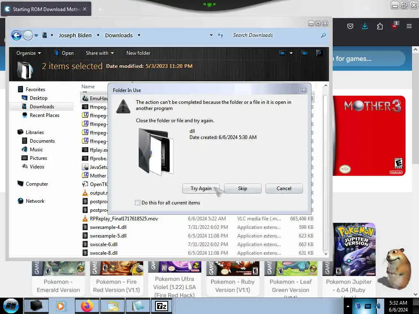
Task: Toggle the preview pane icon
Action: tap(304, 53)
